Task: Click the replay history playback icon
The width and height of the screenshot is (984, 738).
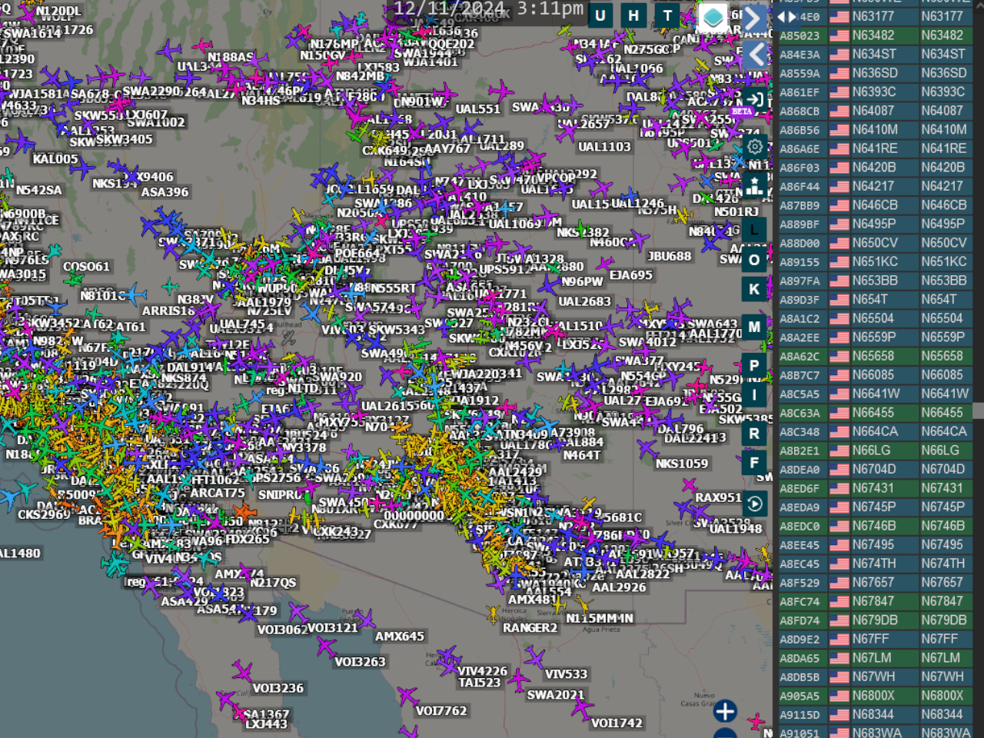Action: coord(755,504)
